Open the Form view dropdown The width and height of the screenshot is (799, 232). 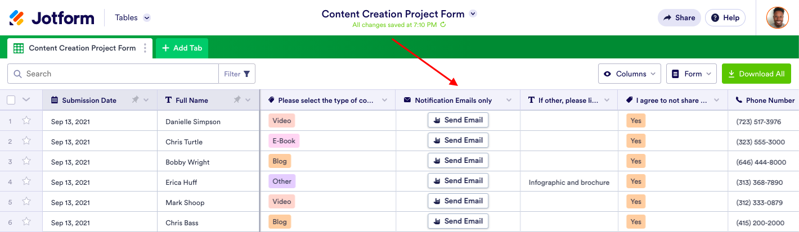[x=692, y=74]
